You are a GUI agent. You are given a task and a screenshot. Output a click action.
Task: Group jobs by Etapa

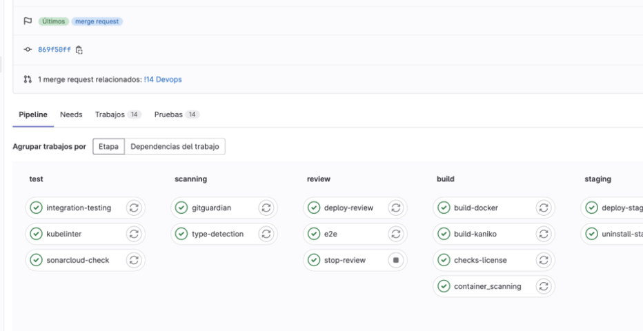point(109,147)
